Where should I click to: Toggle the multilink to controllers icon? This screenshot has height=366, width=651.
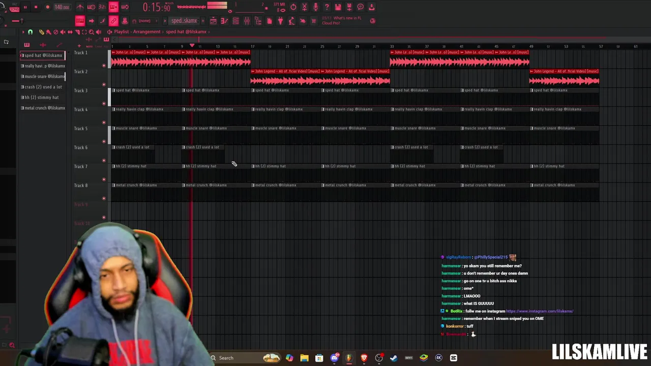(125, 21)
